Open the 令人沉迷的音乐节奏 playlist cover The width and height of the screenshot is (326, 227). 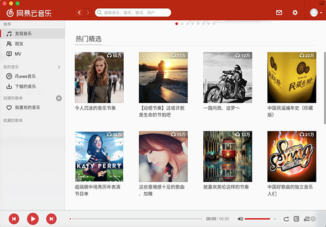99,77
